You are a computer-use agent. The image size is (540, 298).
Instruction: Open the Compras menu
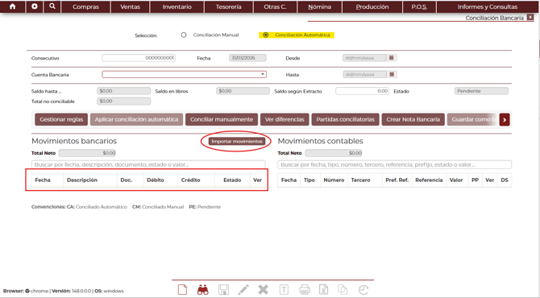click(85, 6)
